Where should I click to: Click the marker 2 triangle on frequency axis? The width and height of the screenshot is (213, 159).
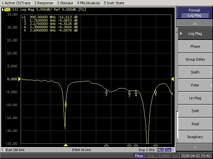tap(106, 145)
